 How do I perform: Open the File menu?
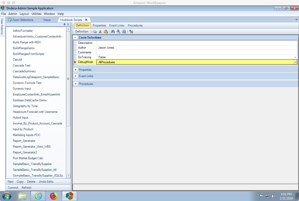click(4, 14)
